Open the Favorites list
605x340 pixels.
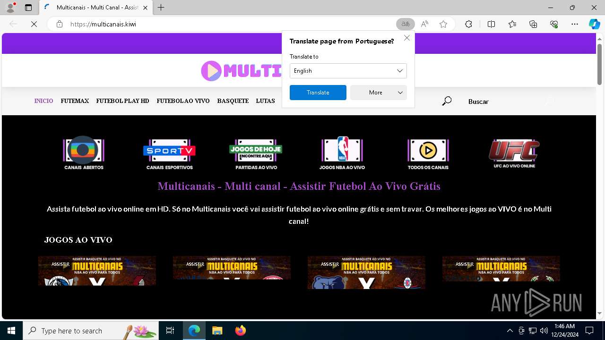512,24
